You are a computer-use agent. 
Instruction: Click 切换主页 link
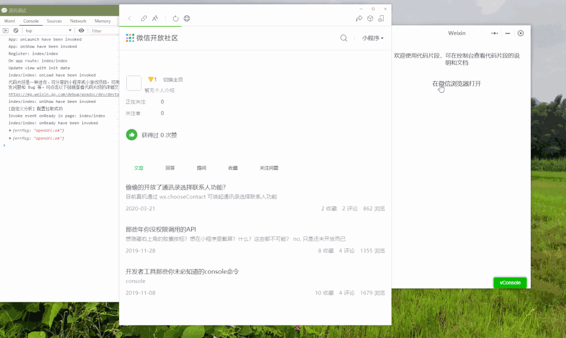click(173, 80)
